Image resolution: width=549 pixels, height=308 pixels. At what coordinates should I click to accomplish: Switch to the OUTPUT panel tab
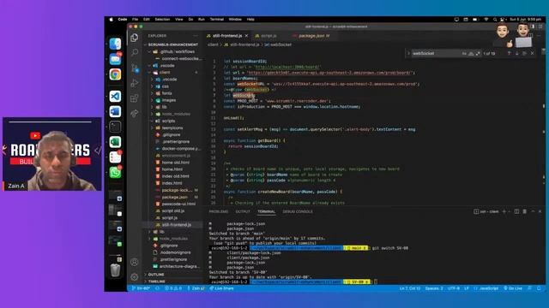click(x=243, y=211)
